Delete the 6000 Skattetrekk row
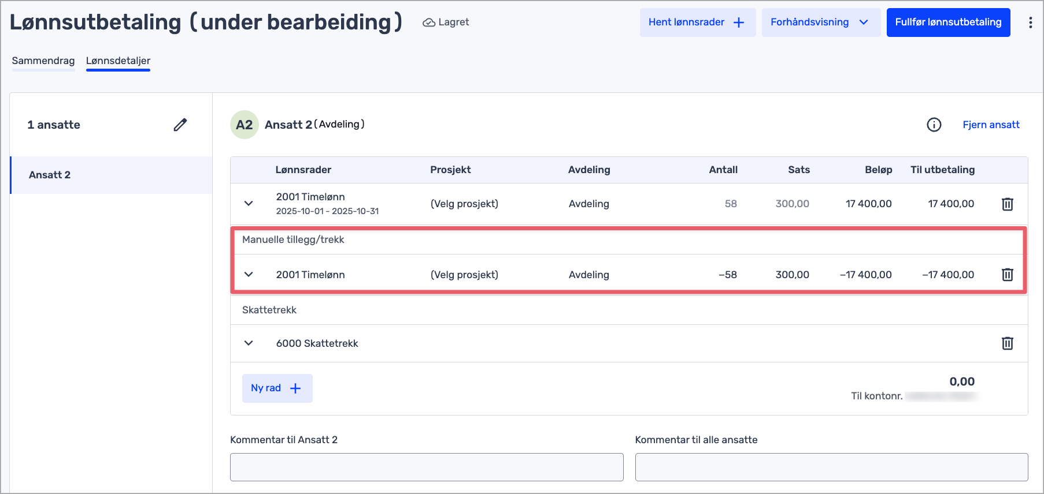The height and width of the screenshot is (494, 1044). click(1007, 343)
